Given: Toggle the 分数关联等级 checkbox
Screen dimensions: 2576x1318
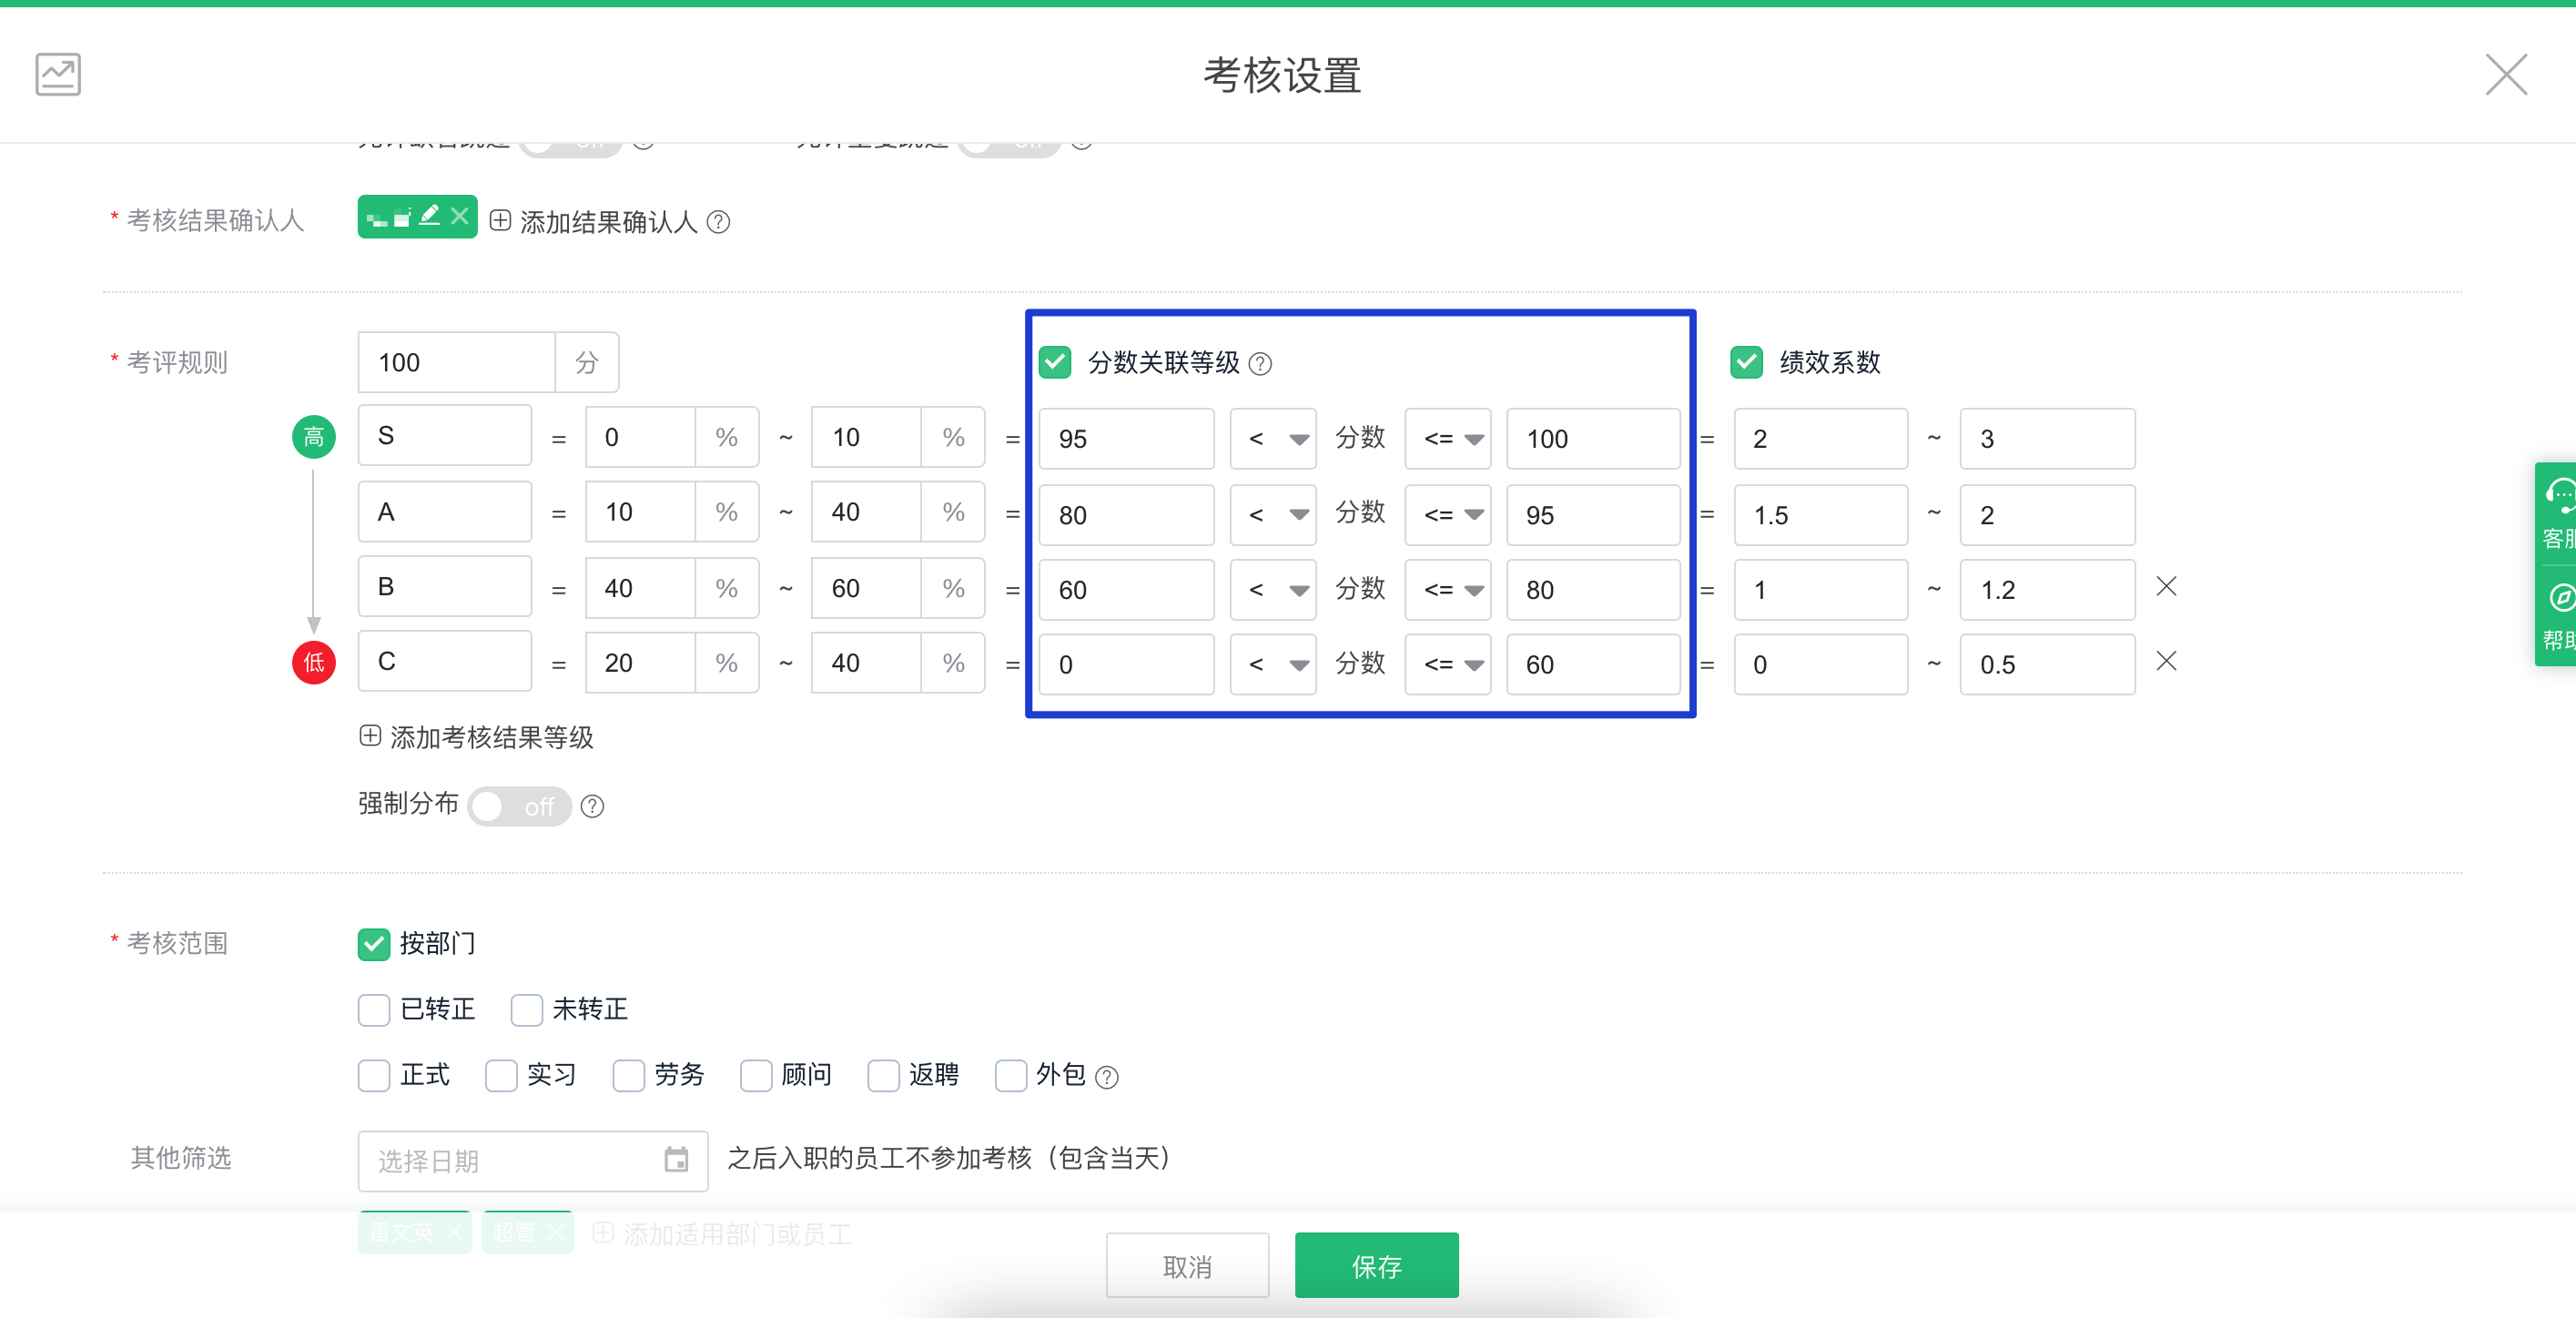Looking at the screenshot, I should pos(1055,362).
